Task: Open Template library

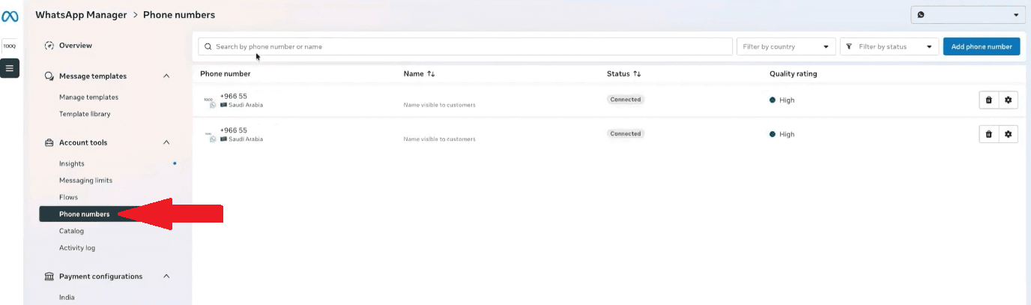Action: [x=85, y=114]
